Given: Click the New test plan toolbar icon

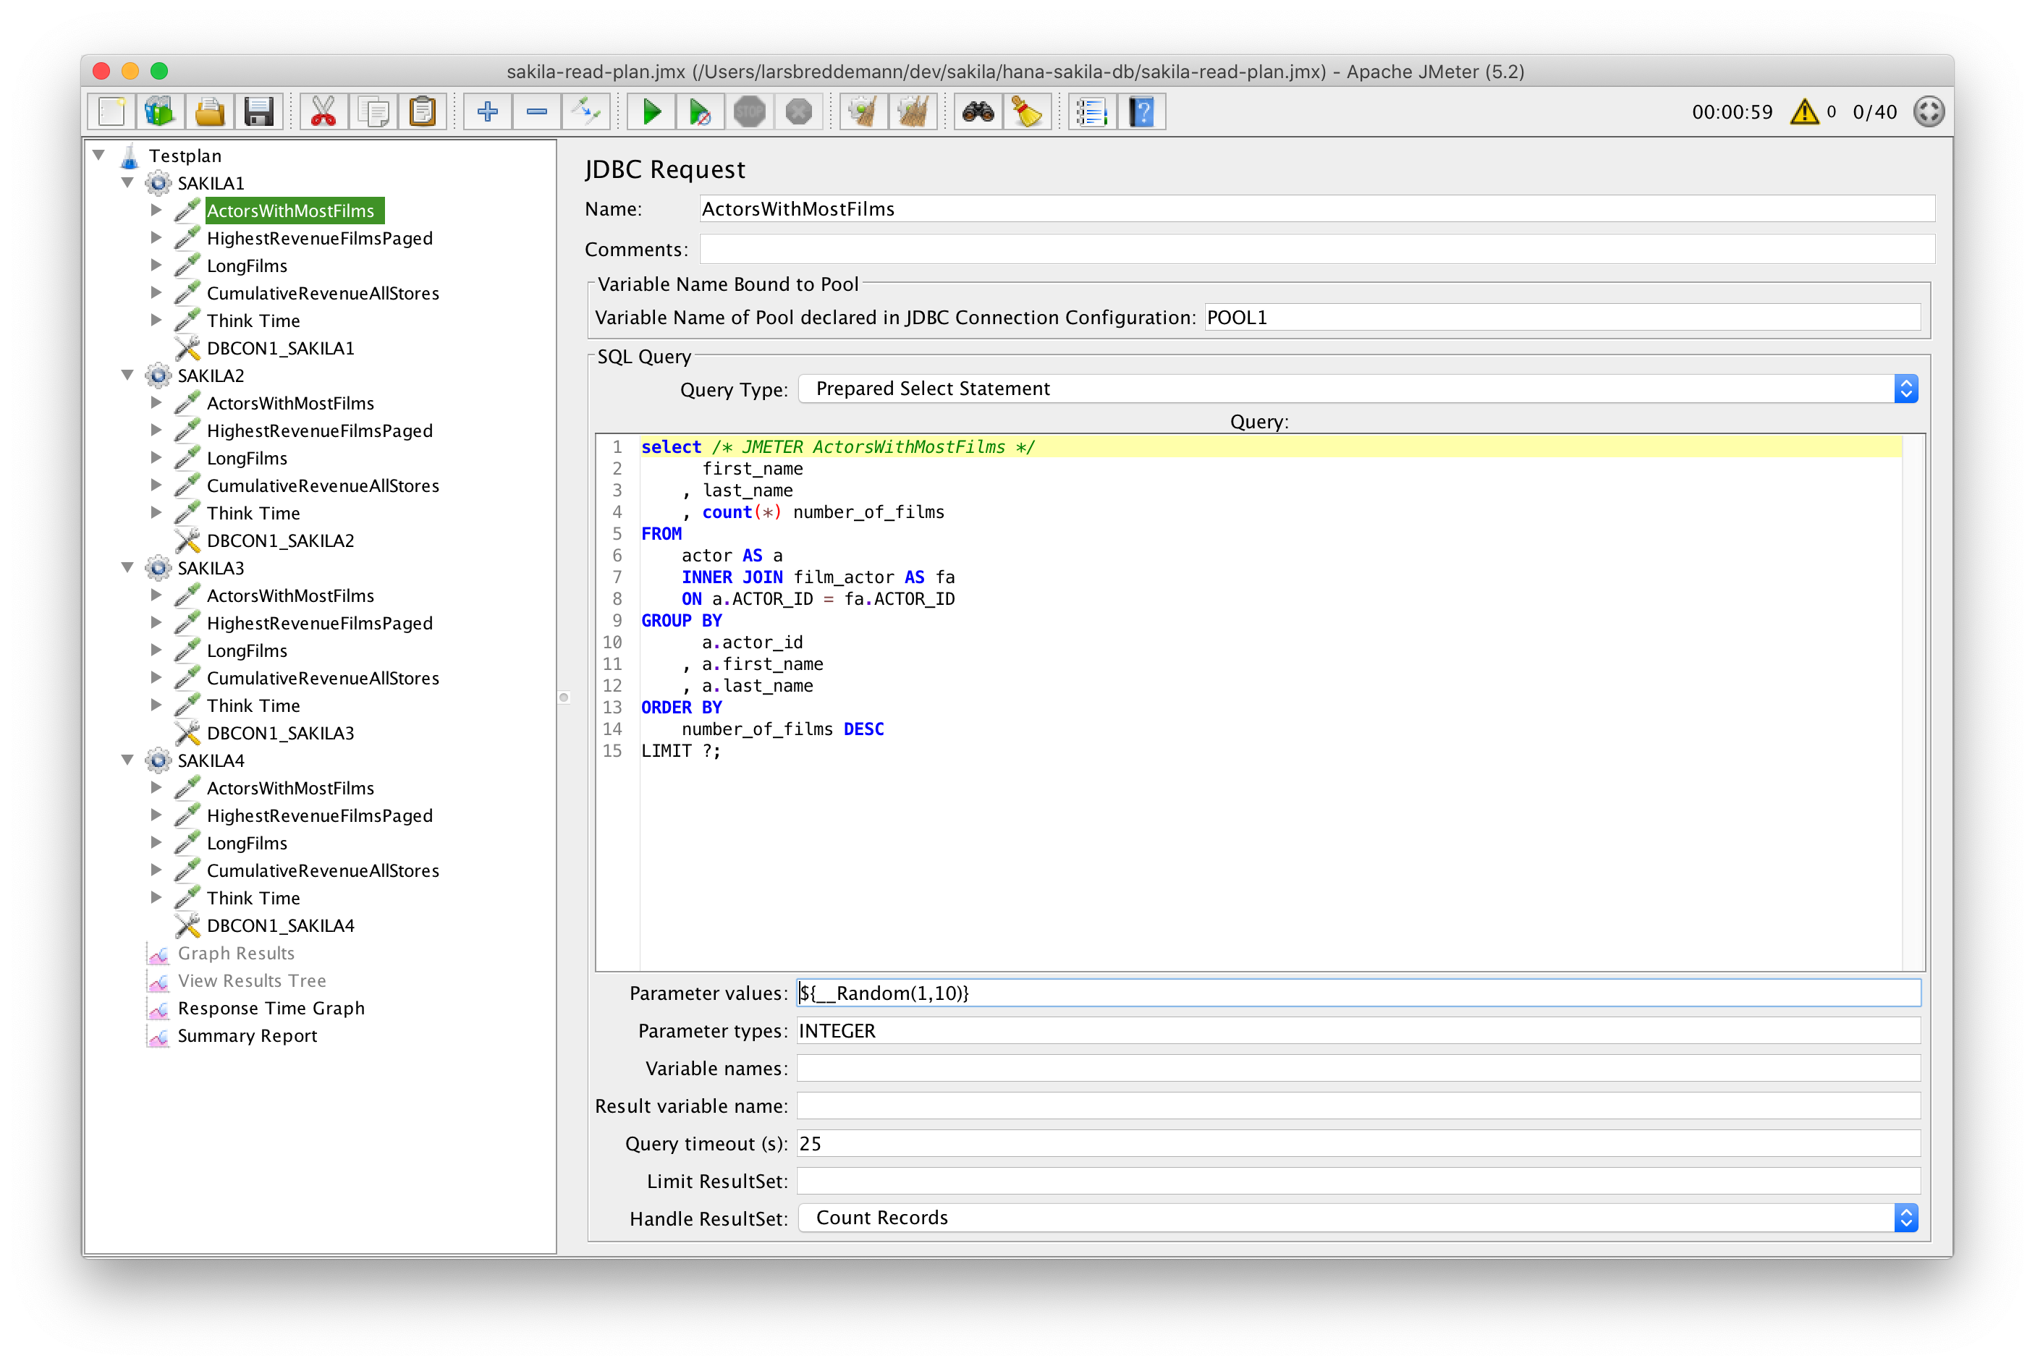Looking at the screenshot, I should pyautogui.click(x=111, y=111).
